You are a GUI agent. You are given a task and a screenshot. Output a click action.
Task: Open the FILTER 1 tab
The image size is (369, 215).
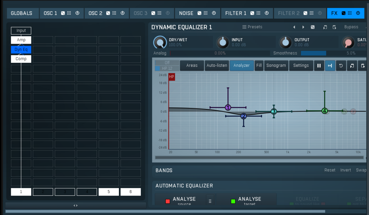(x=236, y=13)
